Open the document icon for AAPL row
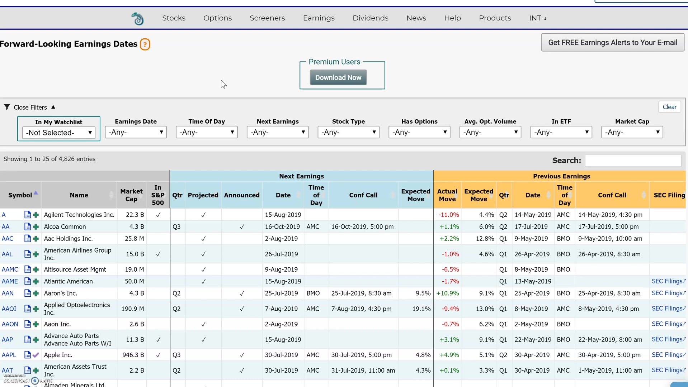 click(x=27, y=355)
